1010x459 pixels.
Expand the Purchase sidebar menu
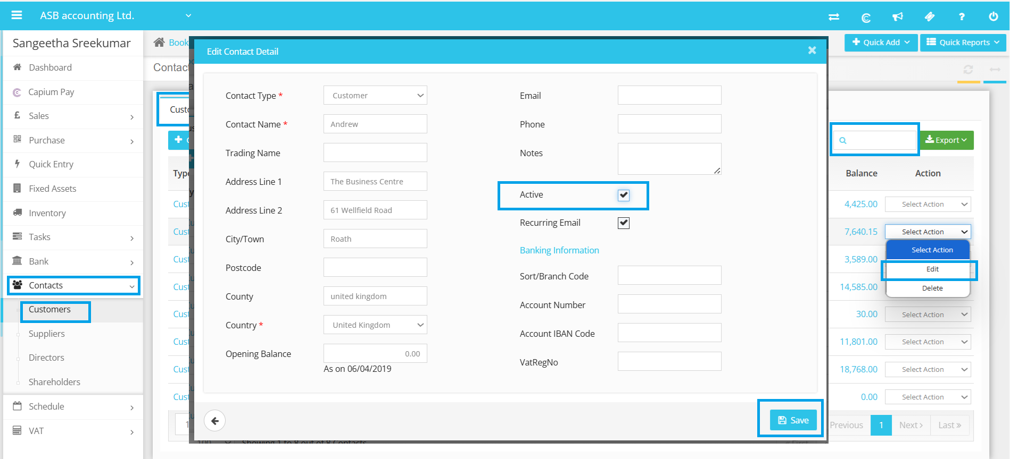pos(73,140)
